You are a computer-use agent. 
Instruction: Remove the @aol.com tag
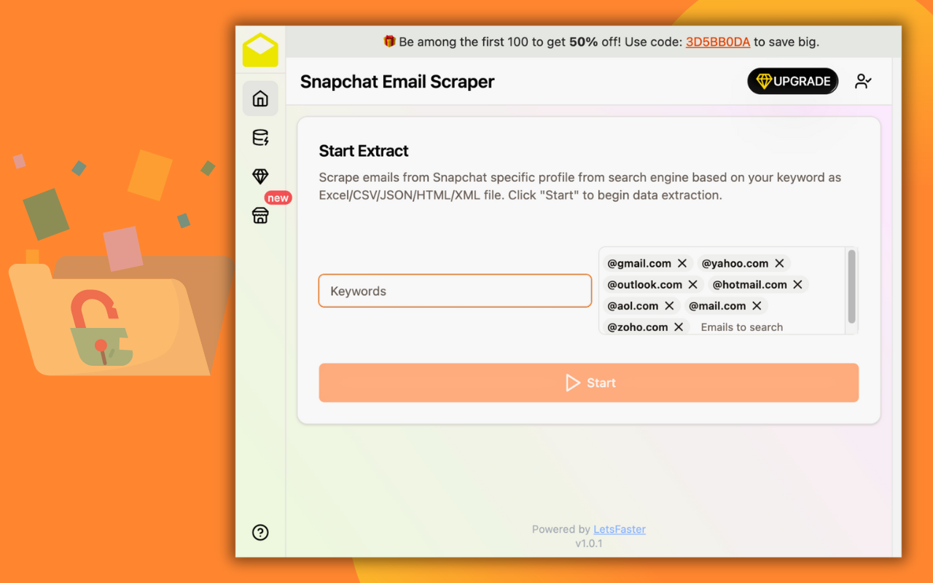669,305
